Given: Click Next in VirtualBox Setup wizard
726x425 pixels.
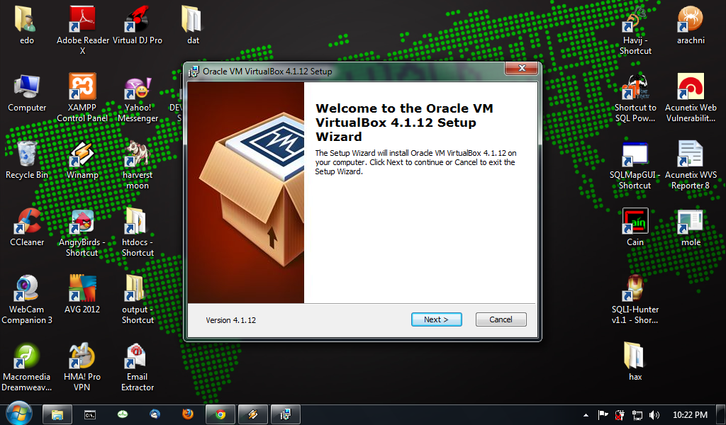Looking at the screenshot, I should coord(436,319).
